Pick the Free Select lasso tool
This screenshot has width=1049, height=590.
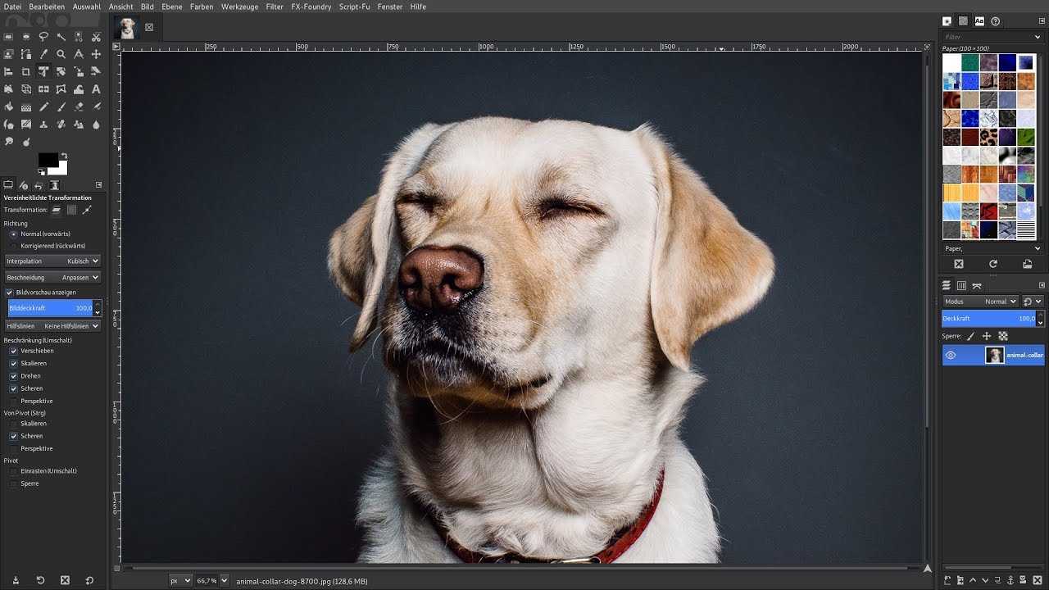43,37
